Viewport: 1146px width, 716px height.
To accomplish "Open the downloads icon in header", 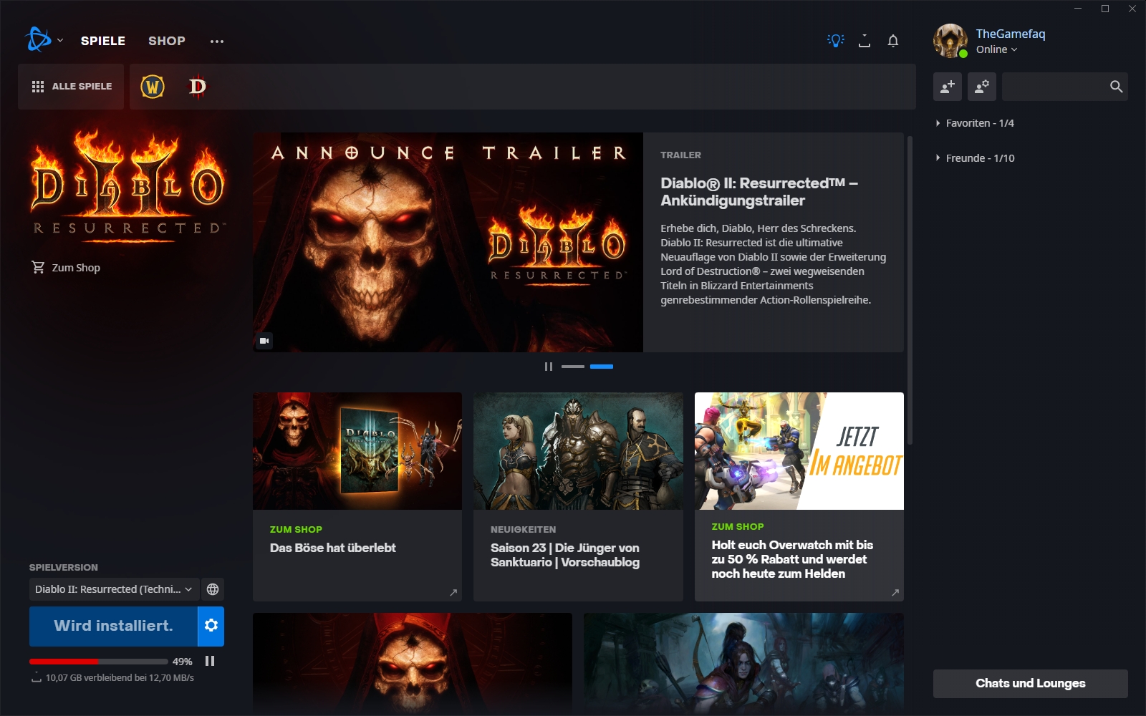I will click(865, 41).
